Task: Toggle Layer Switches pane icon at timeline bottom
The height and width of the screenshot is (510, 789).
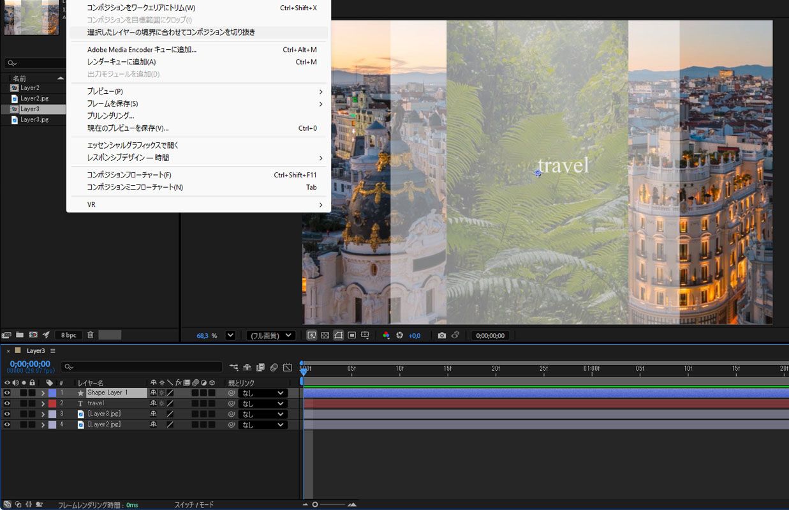Action: (7, 504)
